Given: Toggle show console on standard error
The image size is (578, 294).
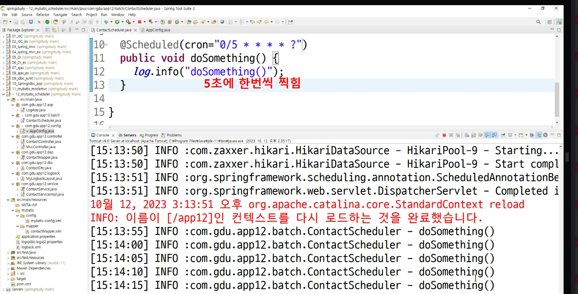Looking at the screenshot, I should pos(495,135).
